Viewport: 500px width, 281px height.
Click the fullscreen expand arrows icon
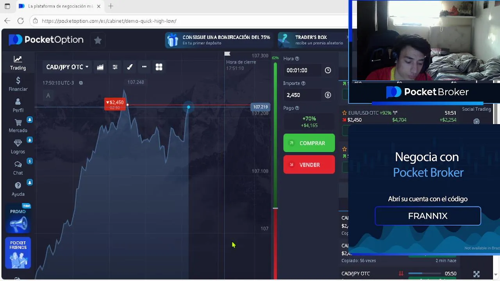pyautogui.click(x=476, y=274)
